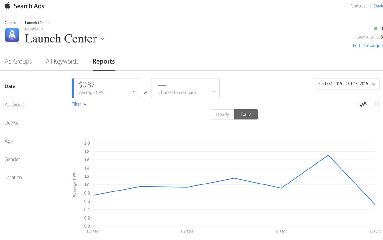Click the 09 Oct axis label
The image size is (383, 240).
coord(187,231)
